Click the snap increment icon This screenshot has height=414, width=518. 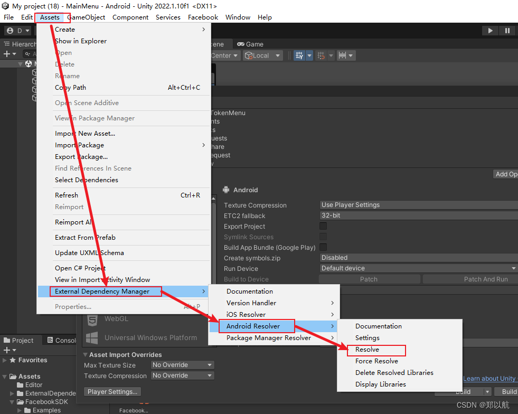pyautogui.click(x=321, y=55)
